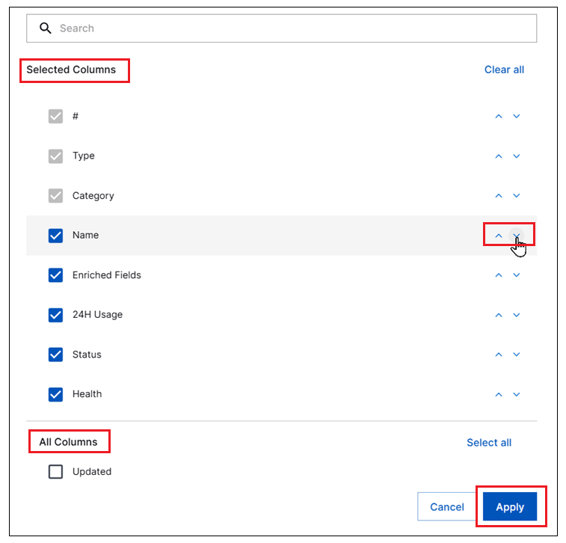Move 24H Usage column up
The image size is (566, 543).
(499, 315)
